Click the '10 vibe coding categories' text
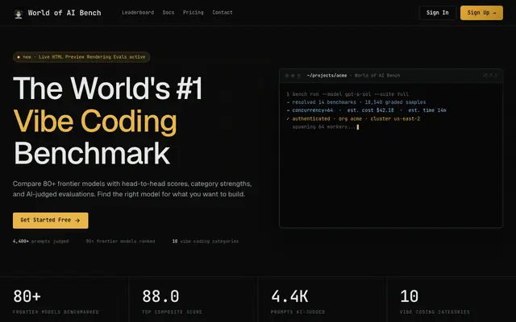516x322 pixels. click(206, 242)
